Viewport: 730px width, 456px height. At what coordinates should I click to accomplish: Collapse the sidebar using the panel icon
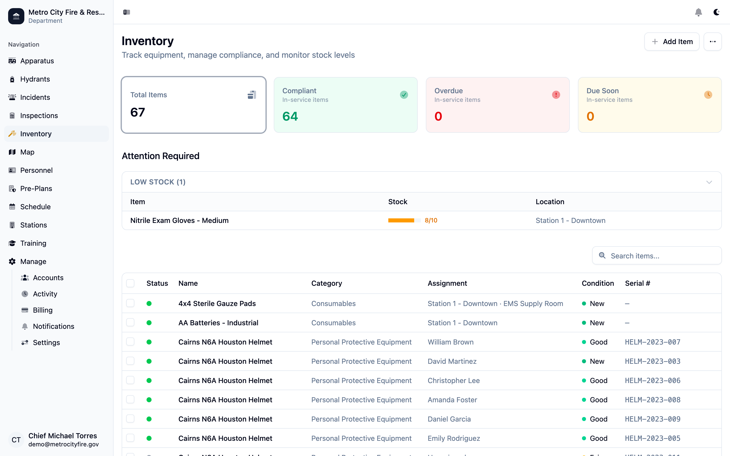point(126,12)
